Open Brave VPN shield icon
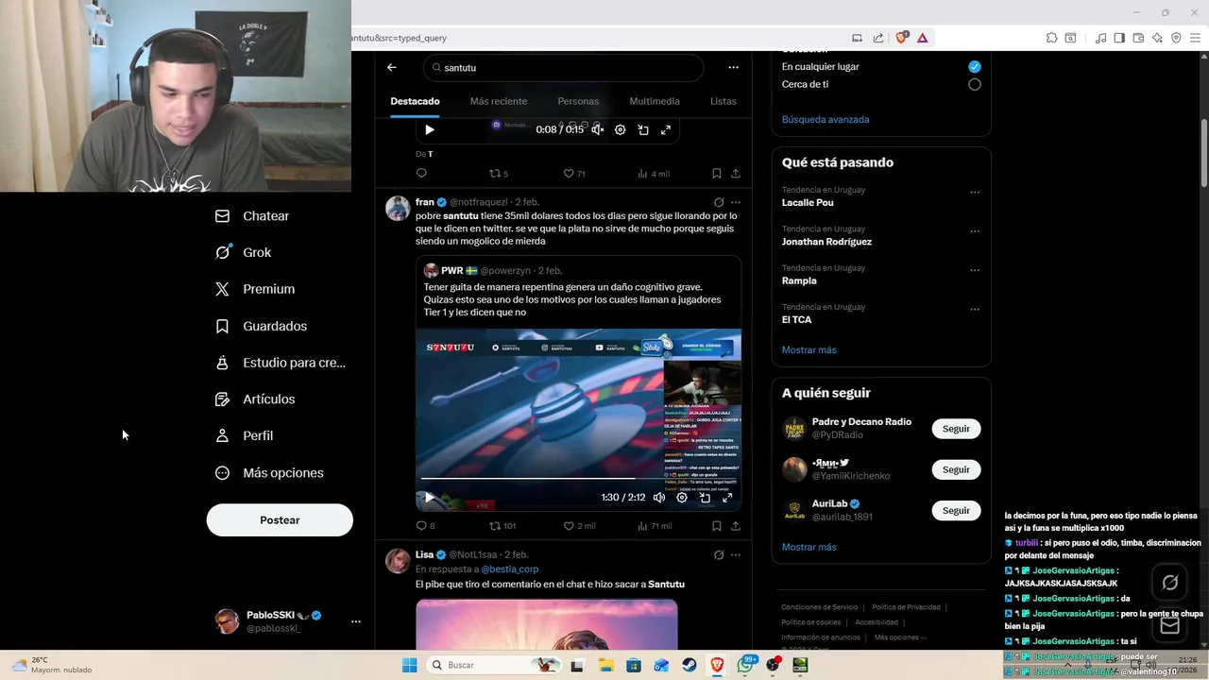The height and width of the screenshot is (680, 1209). tap(1176, 38)
